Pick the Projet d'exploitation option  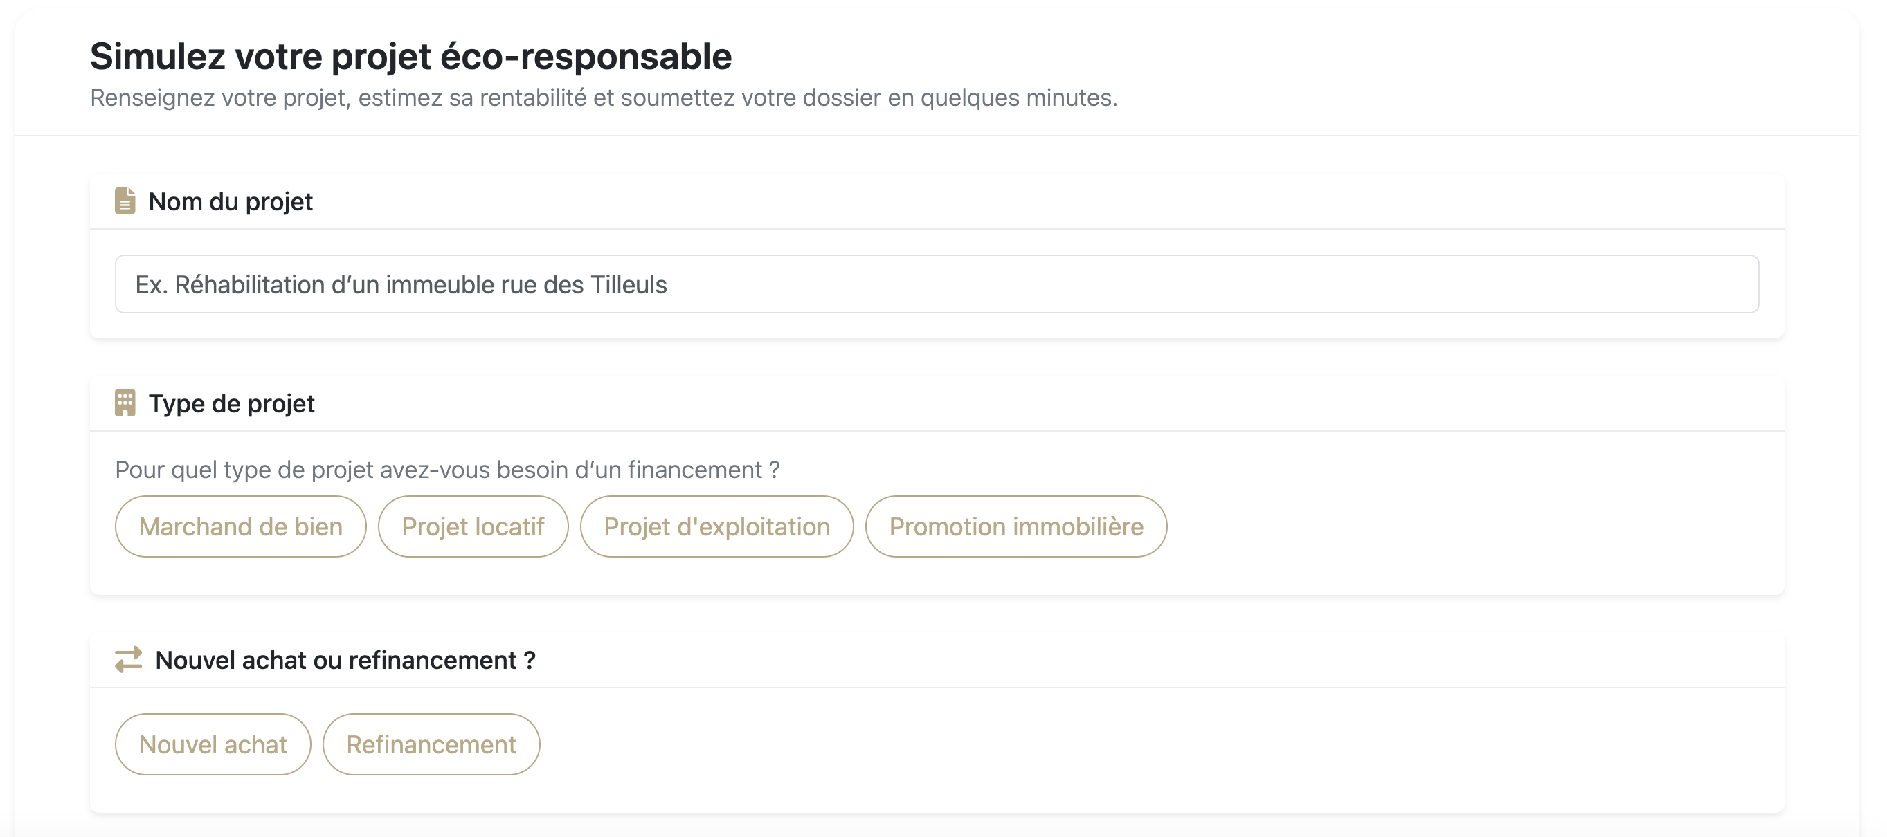[716, 526]
